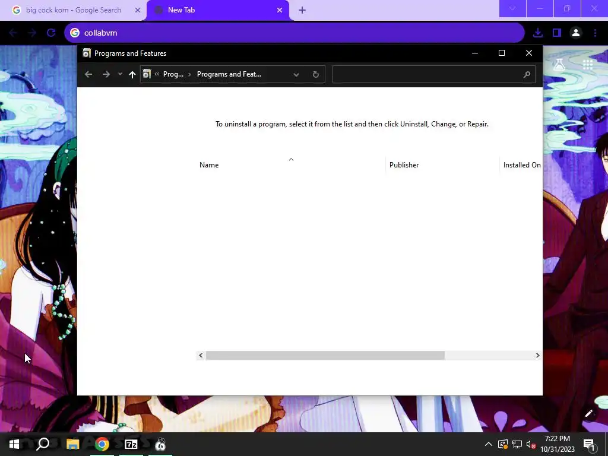The height and width of the screenshot is (456, 608).
Task: Click the horizontal scrollbar thumb
Action: point(325,355)
